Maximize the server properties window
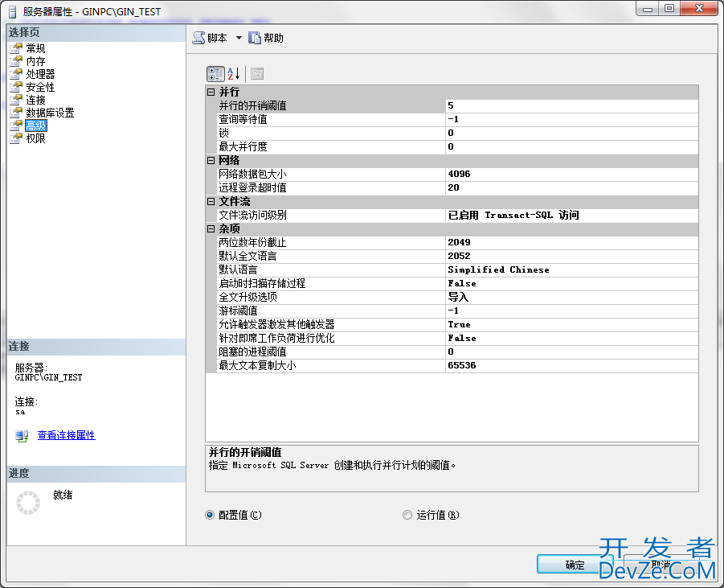This screenshot has width=724, height=588. (669, 9)
